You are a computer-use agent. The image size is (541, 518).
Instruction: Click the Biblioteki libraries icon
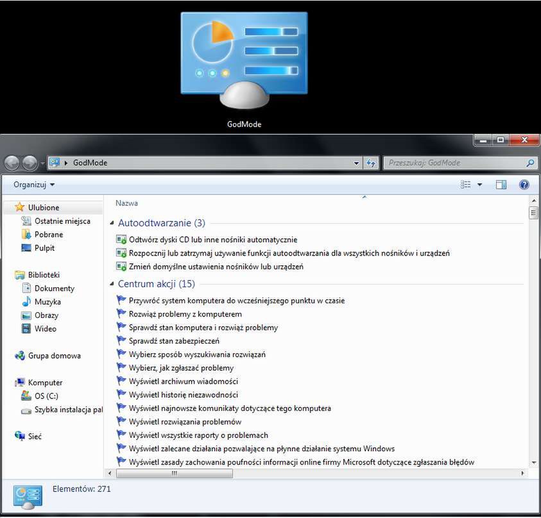20,274
